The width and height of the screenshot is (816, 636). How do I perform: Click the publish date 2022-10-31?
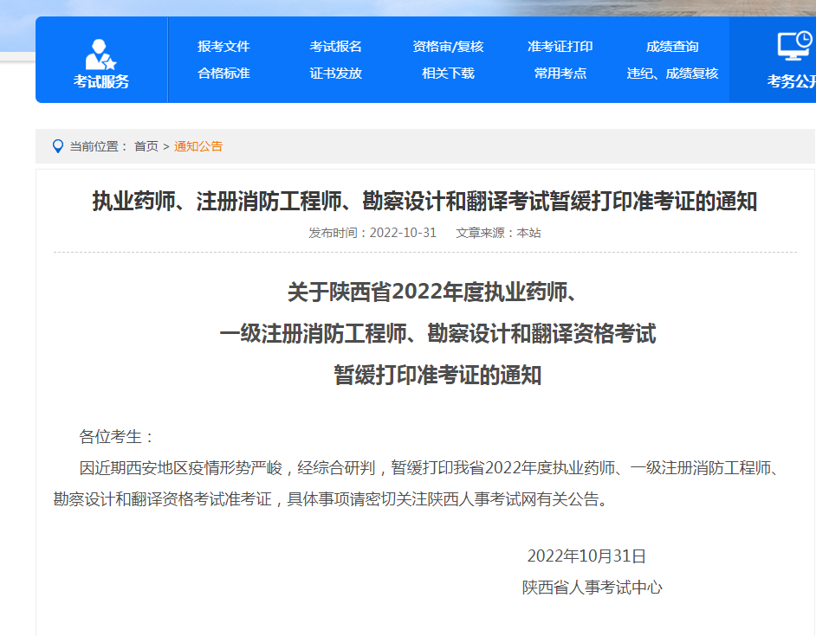click(403, 233)
